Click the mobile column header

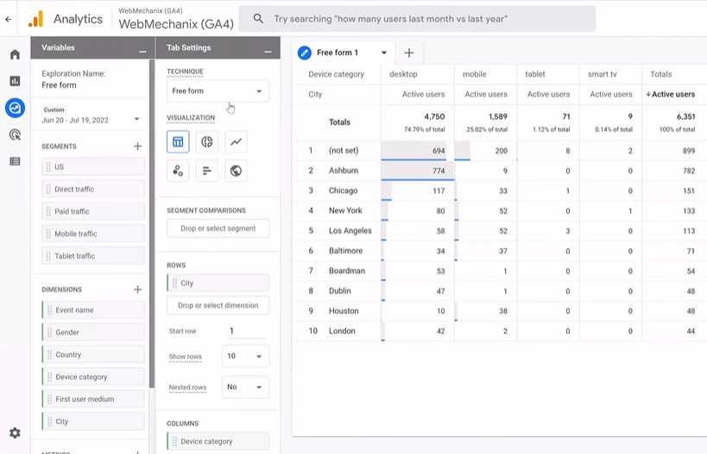click(474, 74)
